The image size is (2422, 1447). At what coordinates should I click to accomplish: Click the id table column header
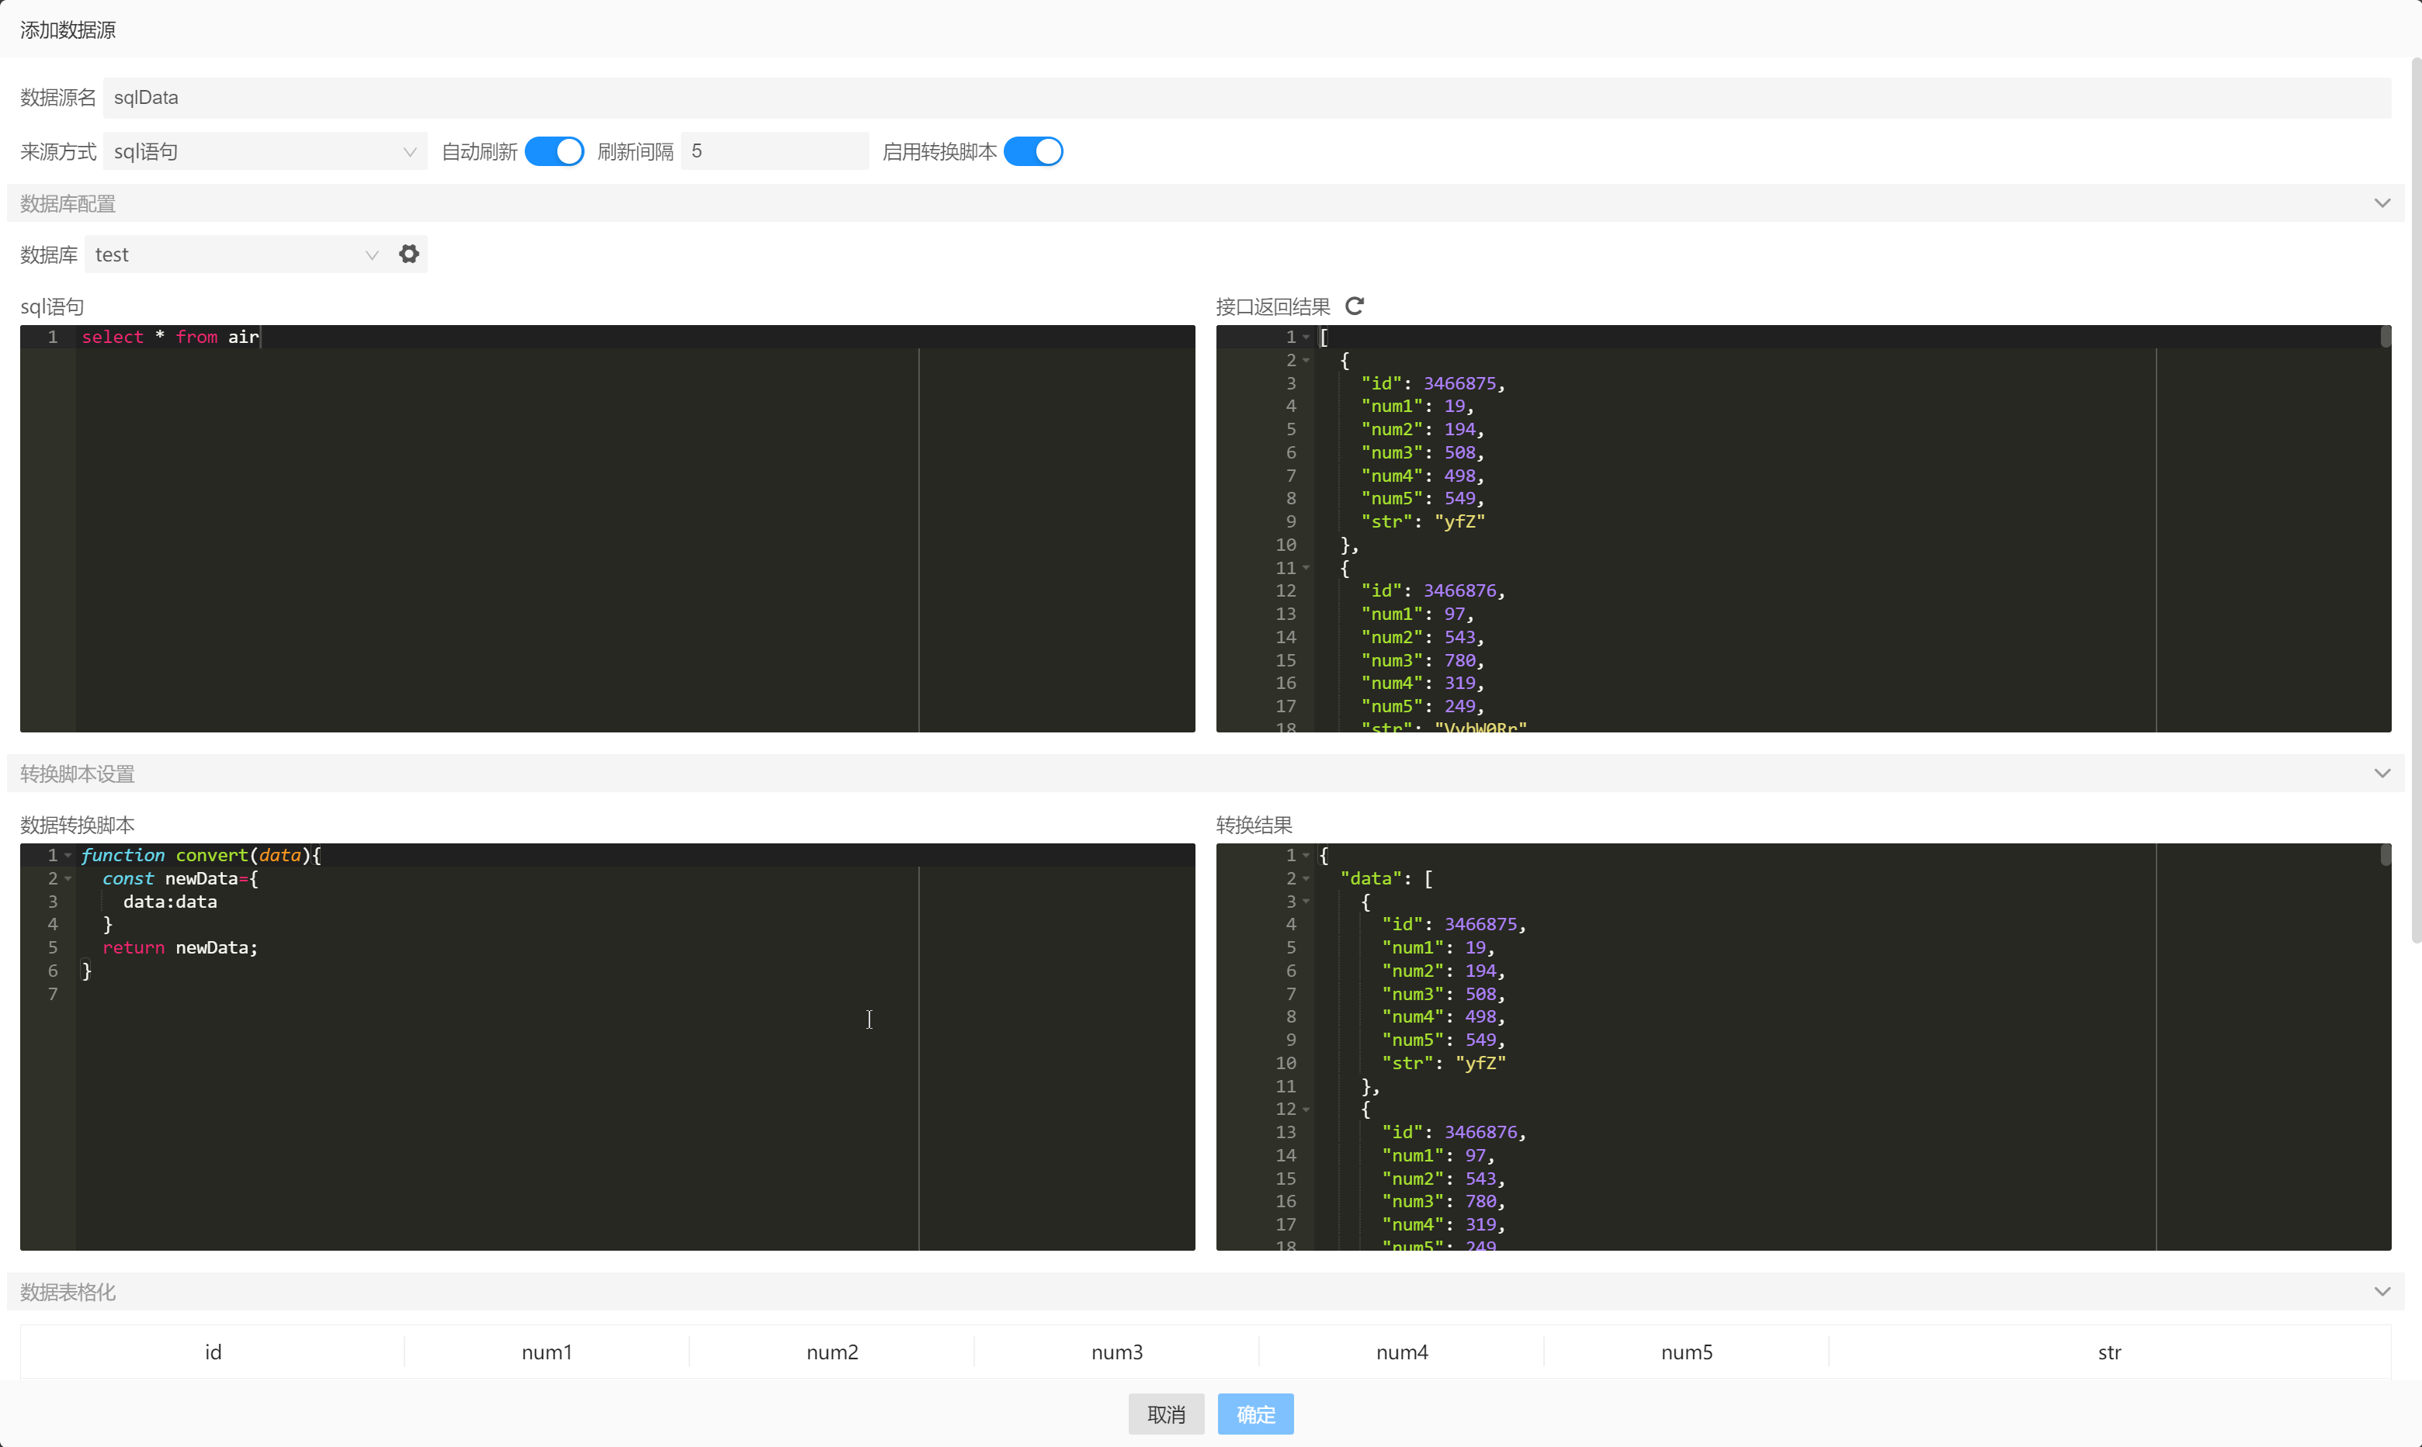(x=213, y=1352)
